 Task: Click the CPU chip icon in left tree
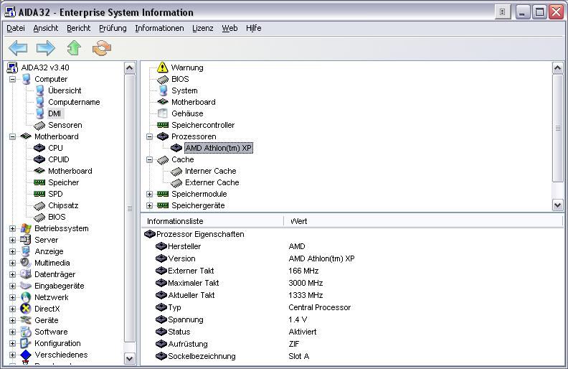tap(39, 148)
